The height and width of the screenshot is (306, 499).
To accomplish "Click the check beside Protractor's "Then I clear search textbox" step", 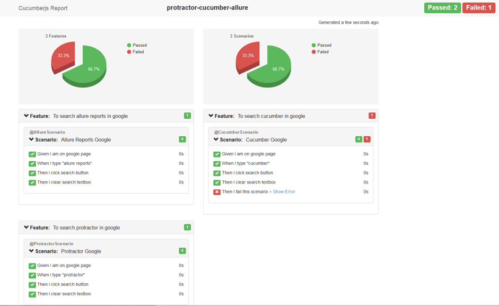I will (x=32, y=294).
